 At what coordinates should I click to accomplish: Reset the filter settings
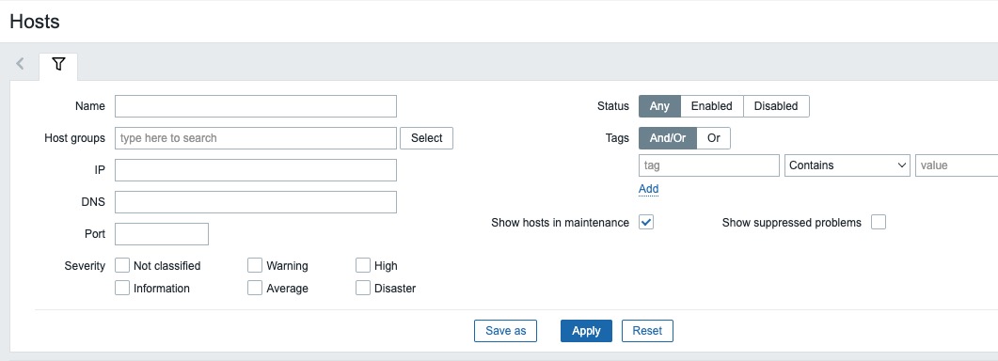point(647,330)
